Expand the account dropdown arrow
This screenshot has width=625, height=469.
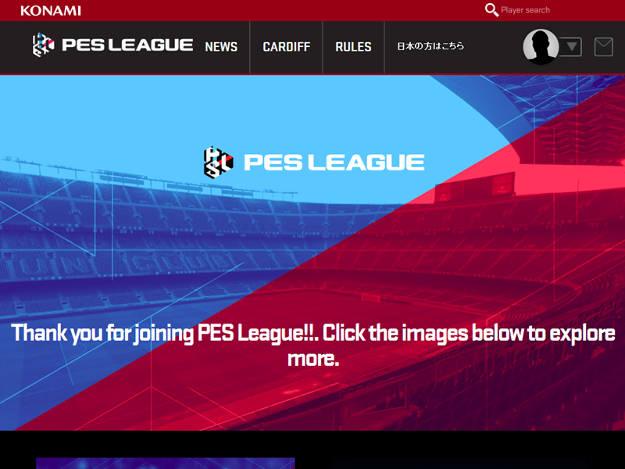(x=571, y=47)
